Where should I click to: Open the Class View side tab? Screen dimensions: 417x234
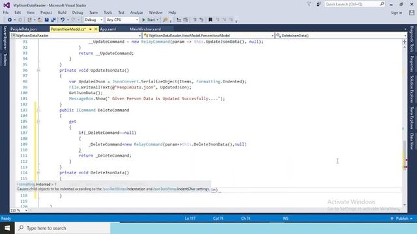[412, 141]
